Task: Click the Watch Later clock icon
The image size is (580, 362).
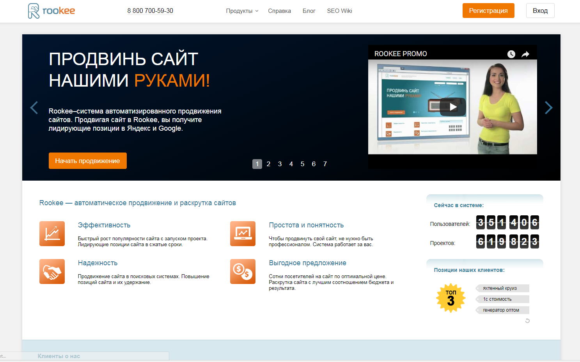Action: 511,54
